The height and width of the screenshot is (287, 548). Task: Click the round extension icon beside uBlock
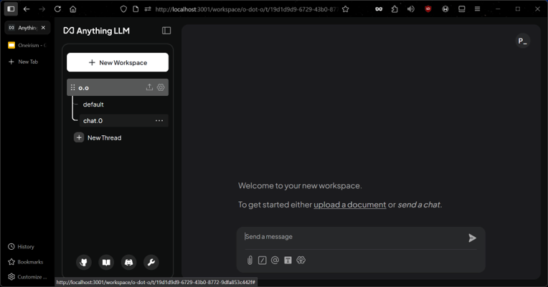(445, 9)
